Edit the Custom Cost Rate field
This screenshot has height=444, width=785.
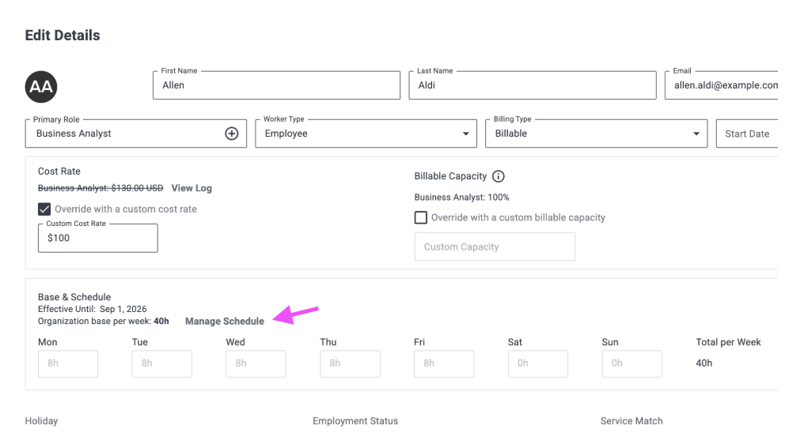[x=97, y=238]
